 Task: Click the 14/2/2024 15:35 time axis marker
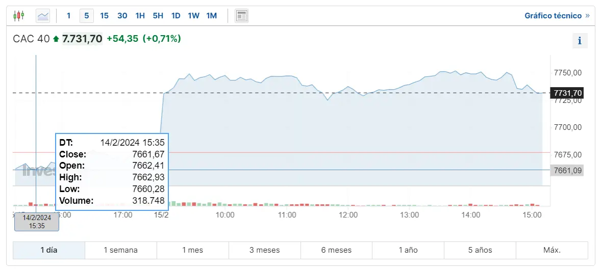tap(37, 222)
